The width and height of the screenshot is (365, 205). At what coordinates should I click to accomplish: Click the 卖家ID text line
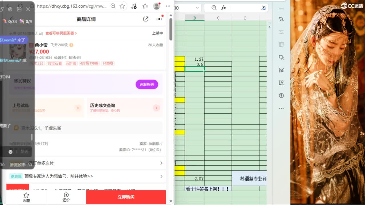[140, 150]
